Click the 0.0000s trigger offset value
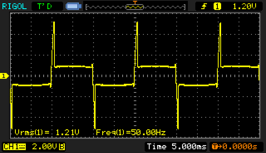 click(240, 146)
